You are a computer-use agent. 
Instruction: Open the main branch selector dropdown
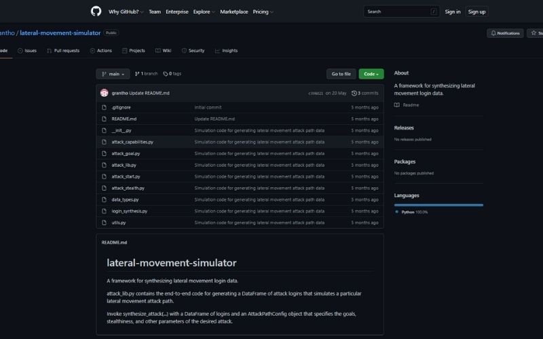(x=113, y=74)
